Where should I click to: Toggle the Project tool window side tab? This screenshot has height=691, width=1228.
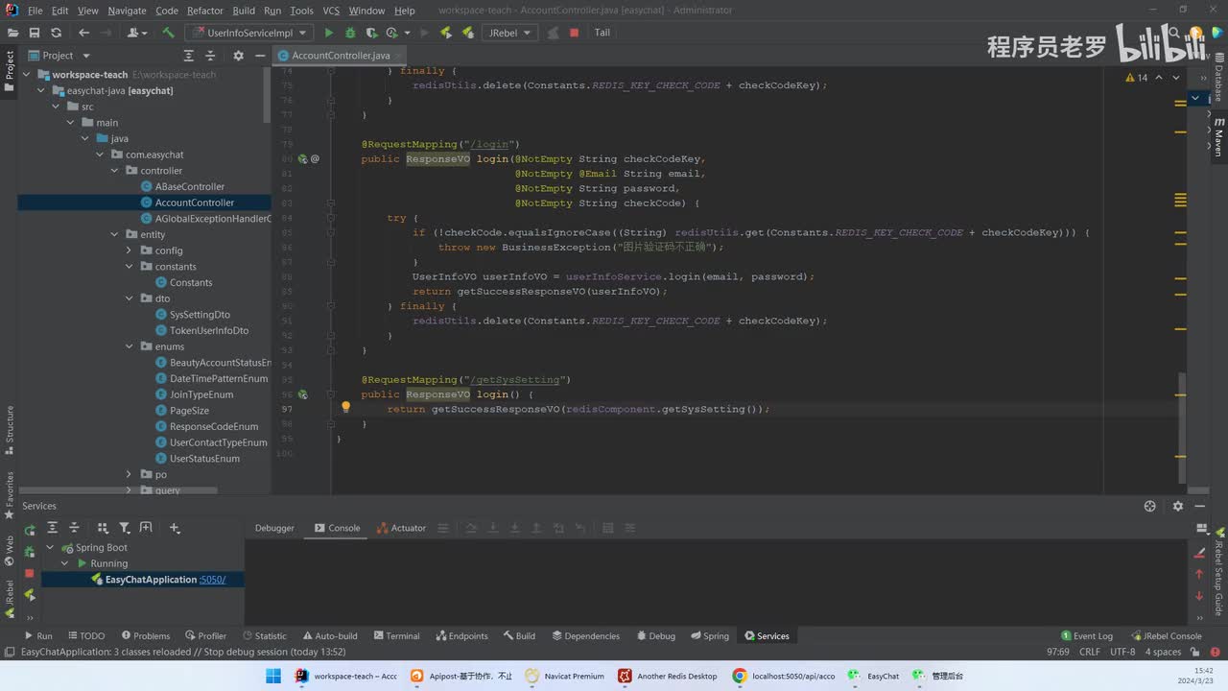point(9,70)
